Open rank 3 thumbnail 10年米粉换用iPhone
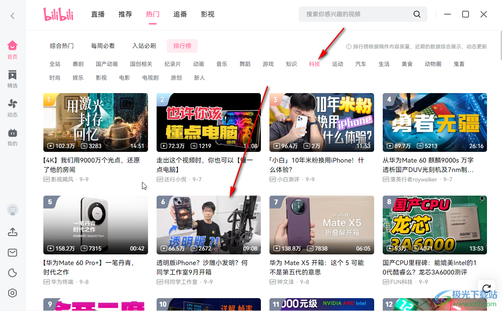502x311 pixels. 322,122
